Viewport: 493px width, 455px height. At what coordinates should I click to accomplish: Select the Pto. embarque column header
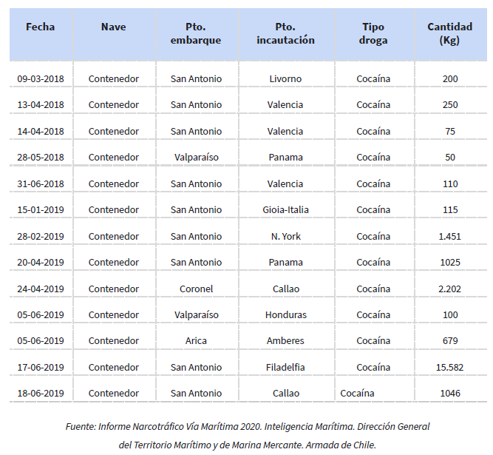pos(196,33)
